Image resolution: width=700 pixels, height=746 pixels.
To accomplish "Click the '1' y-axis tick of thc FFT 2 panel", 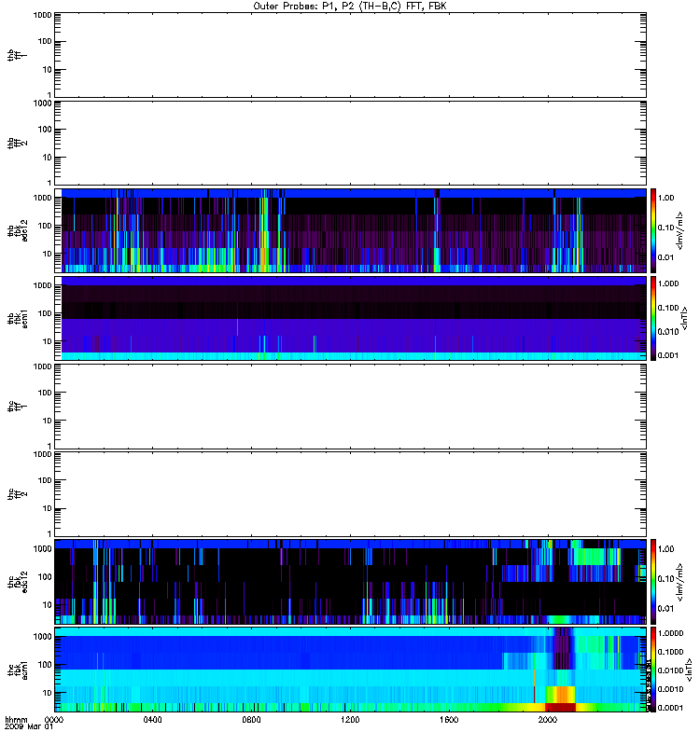I will (x=49, y=533).
